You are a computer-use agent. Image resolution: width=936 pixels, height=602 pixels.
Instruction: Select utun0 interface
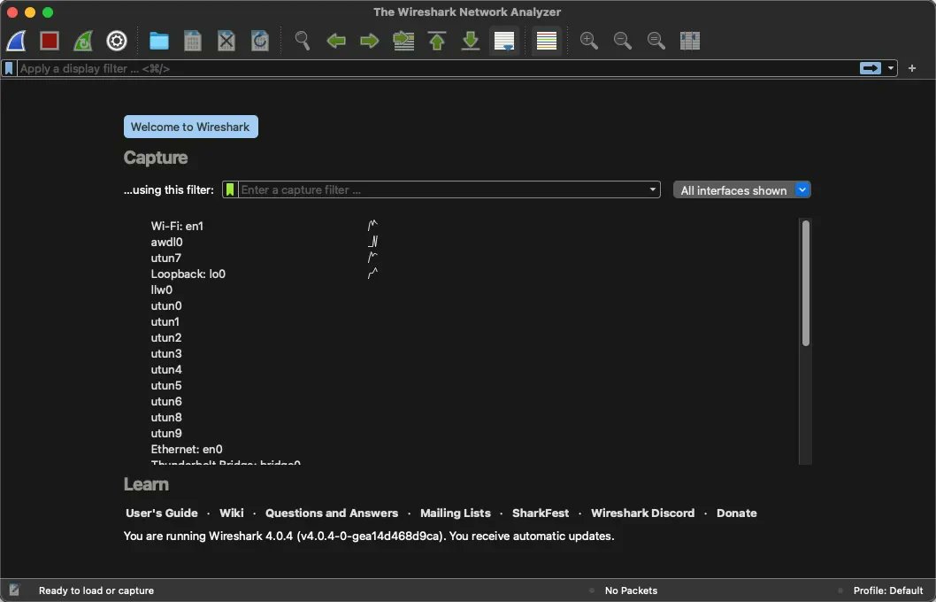point(166,305)
